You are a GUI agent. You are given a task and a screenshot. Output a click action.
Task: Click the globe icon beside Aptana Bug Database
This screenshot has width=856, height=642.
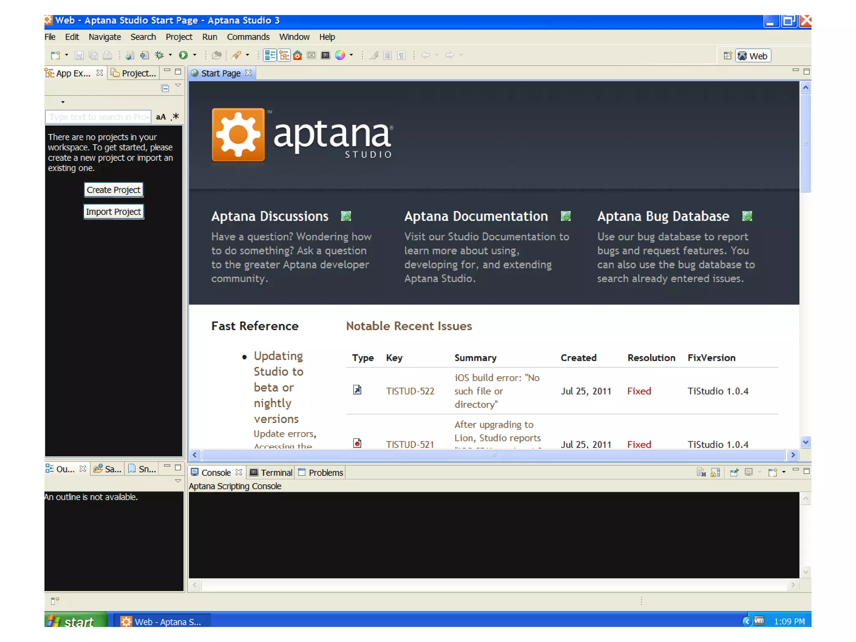click(x=747, y=216)
